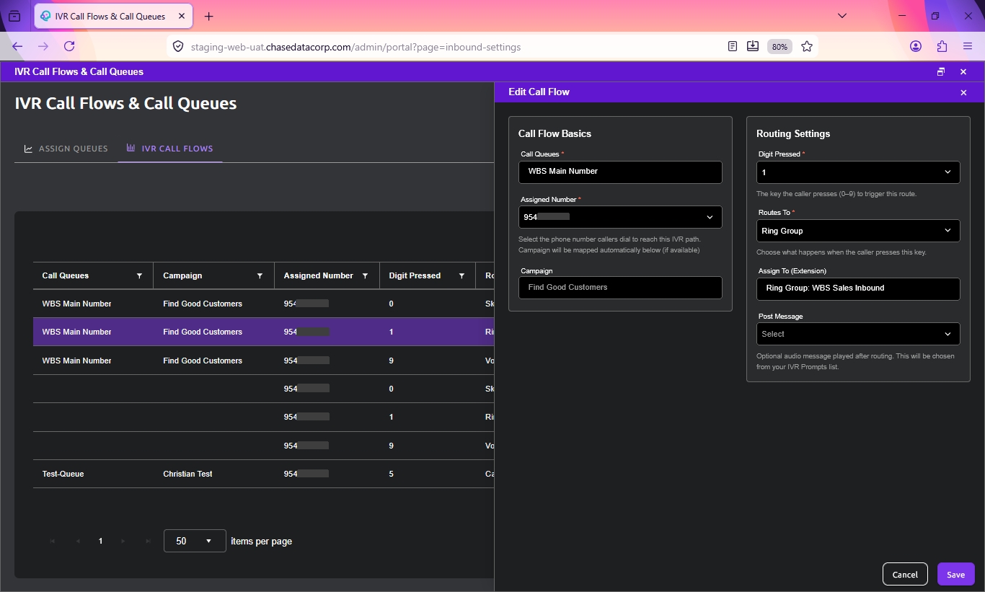This screenshot has height=592, width=985.
Task: Select page 1 in pager
Action: click(100, 541)
